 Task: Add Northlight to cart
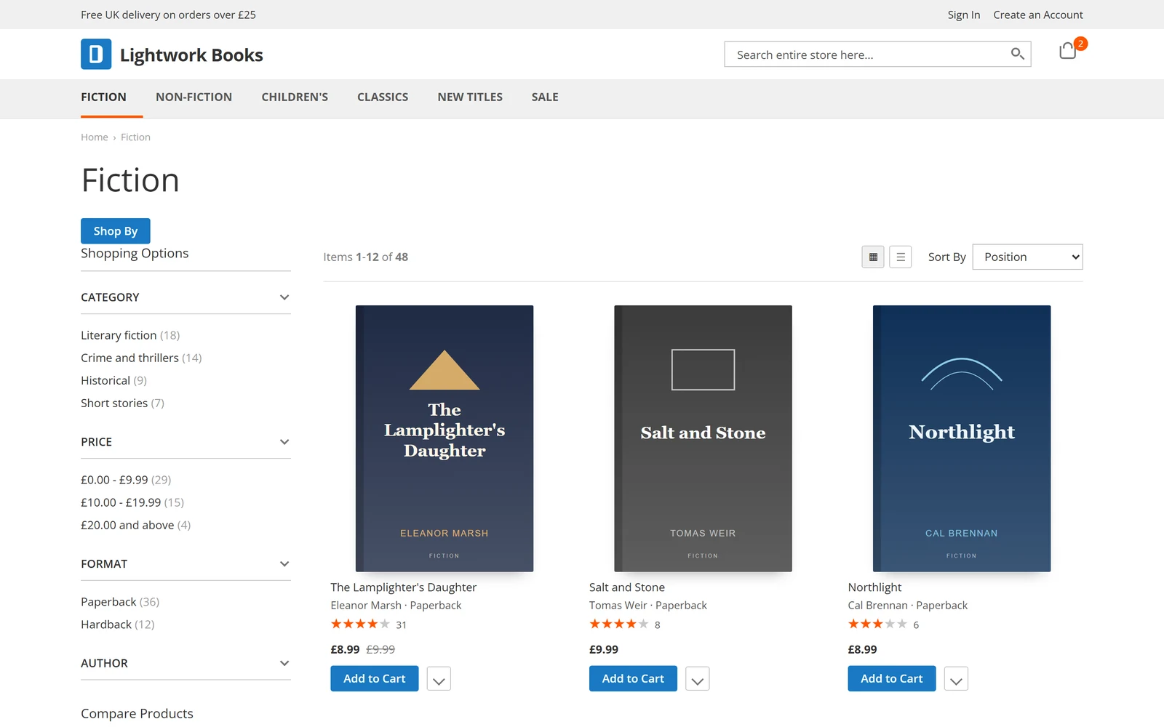(x=892, y=679)
